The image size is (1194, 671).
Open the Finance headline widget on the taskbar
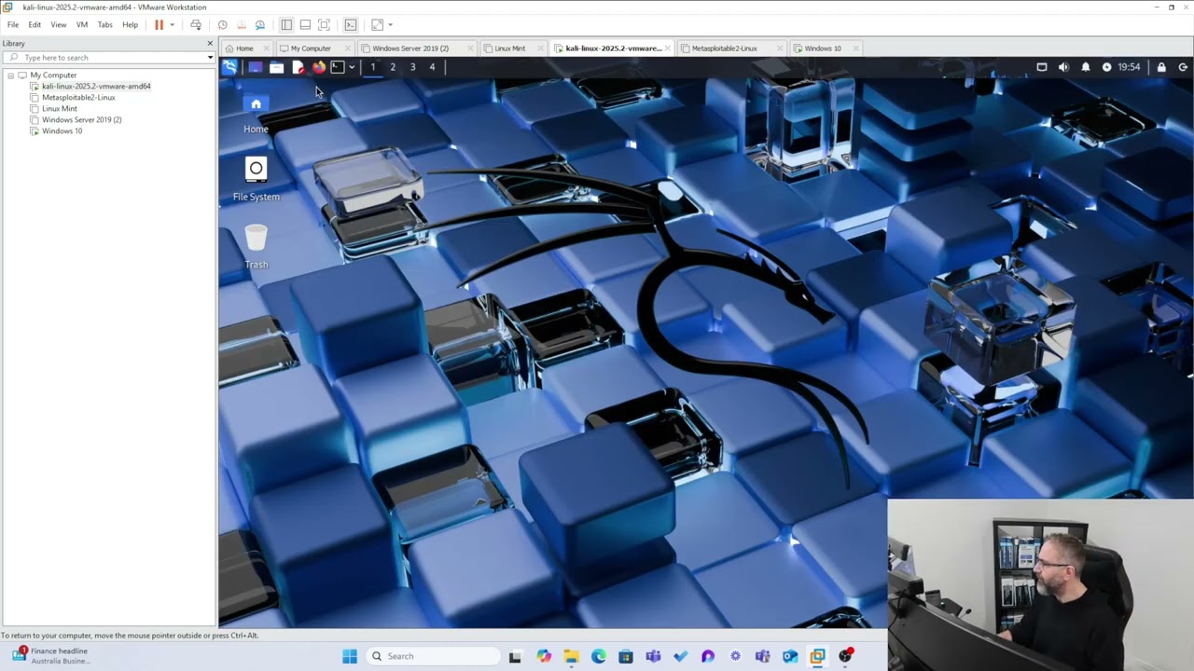pos(52,656)
